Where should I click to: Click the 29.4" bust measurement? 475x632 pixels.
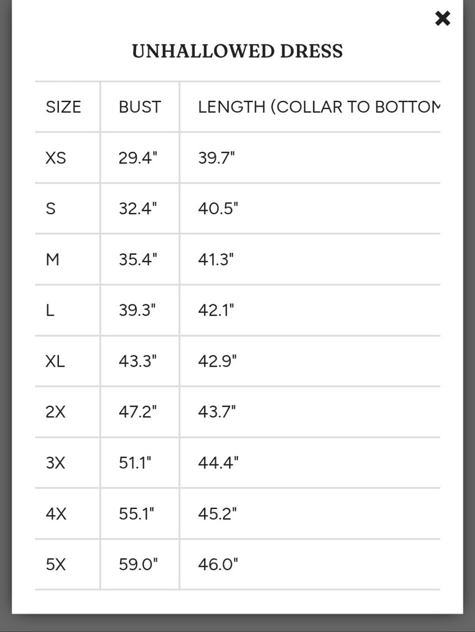click(x=138, y=158)
